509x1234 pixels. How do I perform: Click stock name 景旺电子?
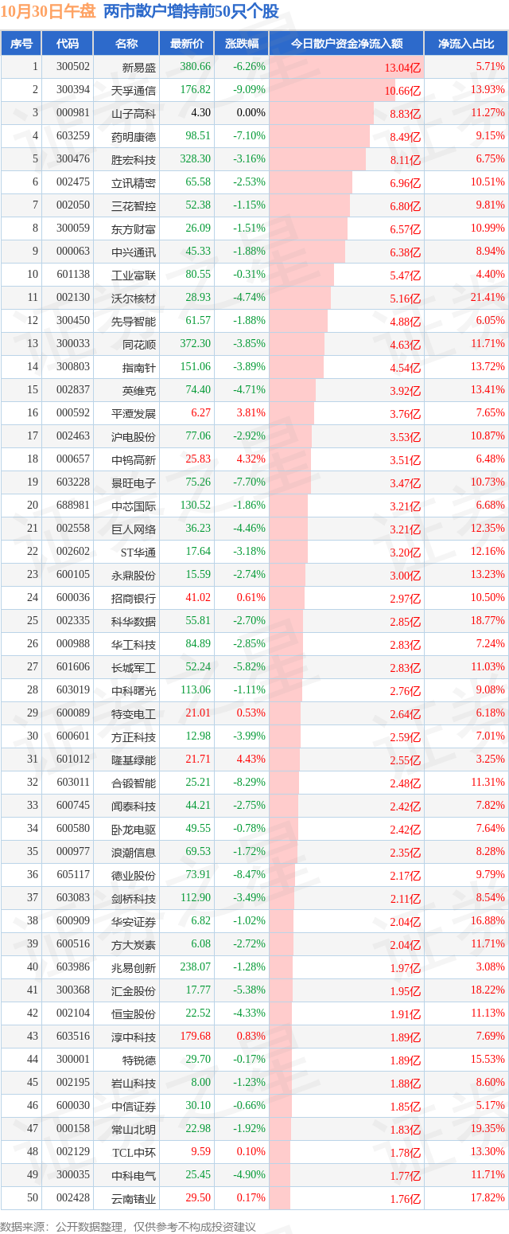[x=134, y=483]
